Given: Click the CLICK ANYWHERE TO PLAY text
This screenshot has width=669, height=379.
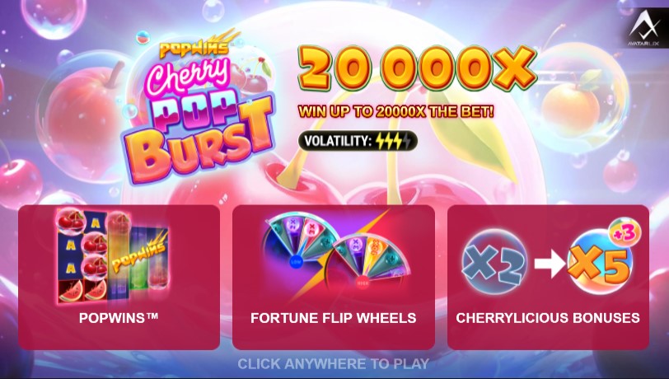Looking at the screenshot, I should (x=333, y=363).
